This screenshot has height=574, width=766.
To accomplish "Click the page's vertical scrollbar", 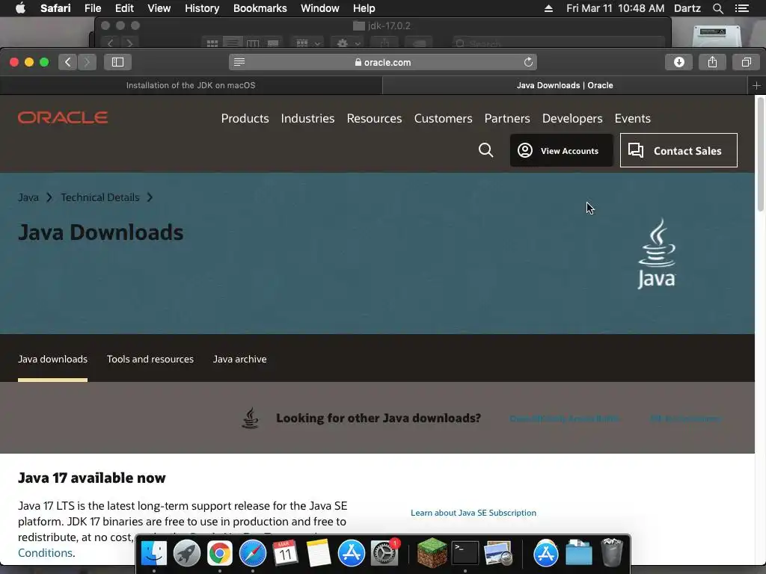I will pyautogui.click(x=760, y=154).
